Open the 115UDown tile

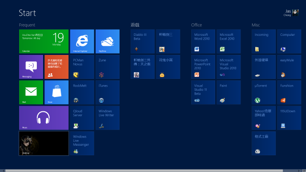click(x=289, y=118)
